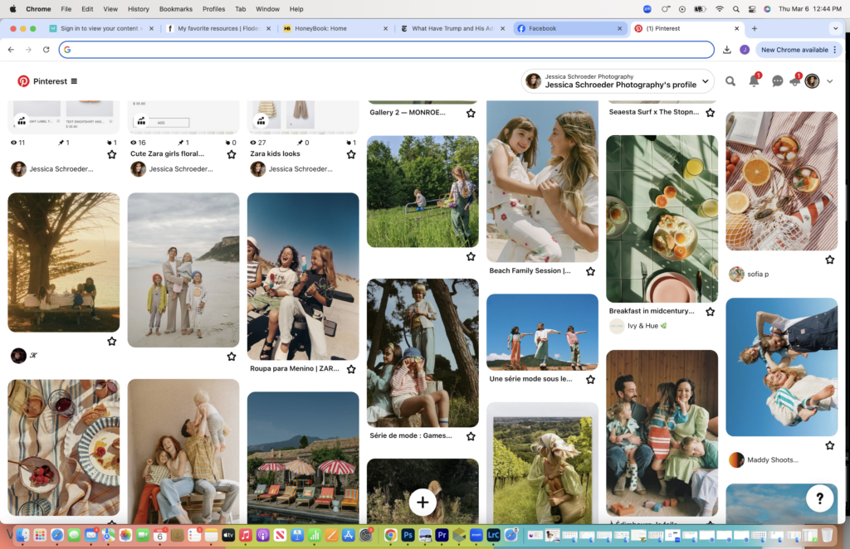
Task: Open Apple Music from the dock
Action: [246, 536]
